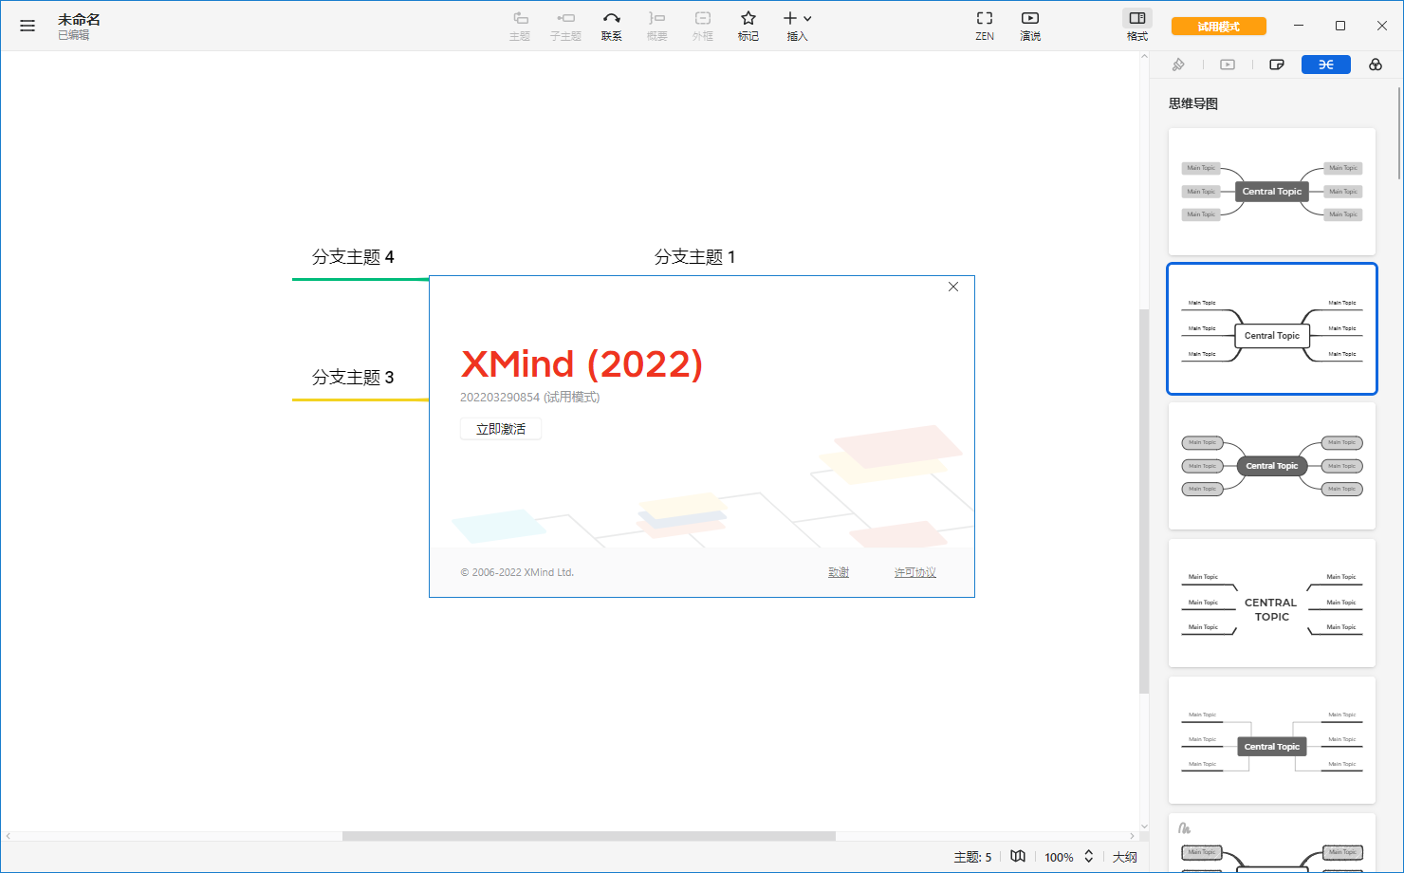
Task: Click the 立即激活 activate button
Action: [501, 429]
